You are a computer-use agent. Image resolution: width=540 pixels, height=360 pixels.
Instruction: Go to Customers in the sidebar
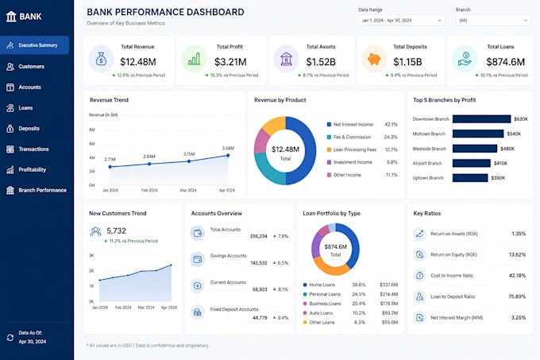pos(31,67)
